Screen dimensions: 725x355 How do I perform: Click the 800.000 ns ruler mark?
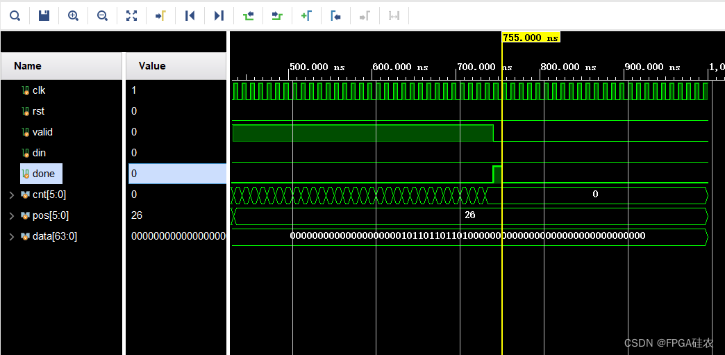[569, 67]
